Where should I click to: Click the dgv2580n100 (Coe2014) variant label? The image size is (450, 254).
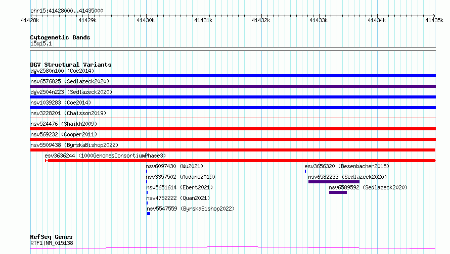[x=62, y=71]
